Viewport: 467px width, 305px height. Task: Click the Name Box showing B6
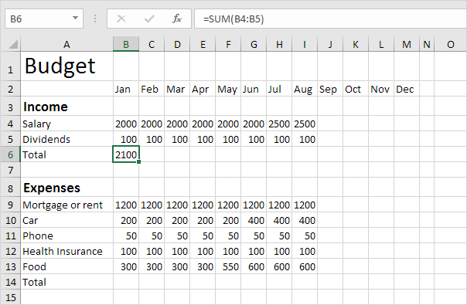click(x=44, y=19)
